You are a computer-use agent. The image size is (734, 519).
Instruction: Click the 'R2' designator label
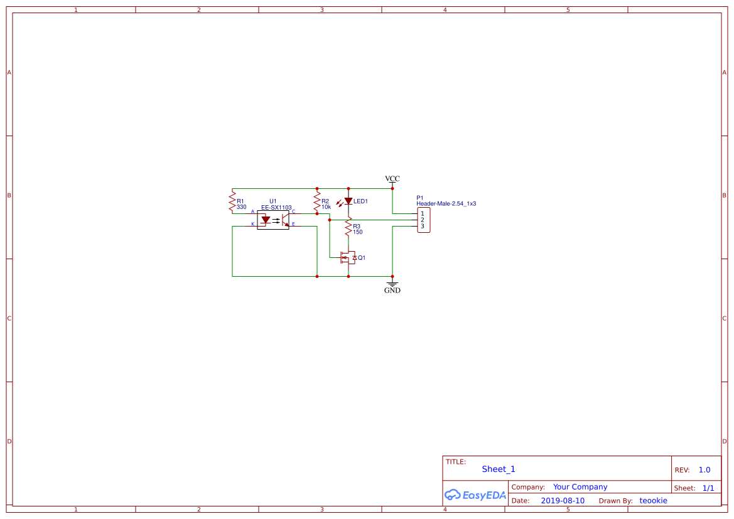[x=325, y=201]
